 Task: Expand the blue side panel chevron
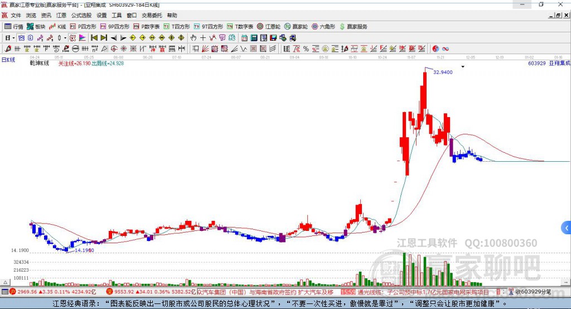click(x=567, y=228)
